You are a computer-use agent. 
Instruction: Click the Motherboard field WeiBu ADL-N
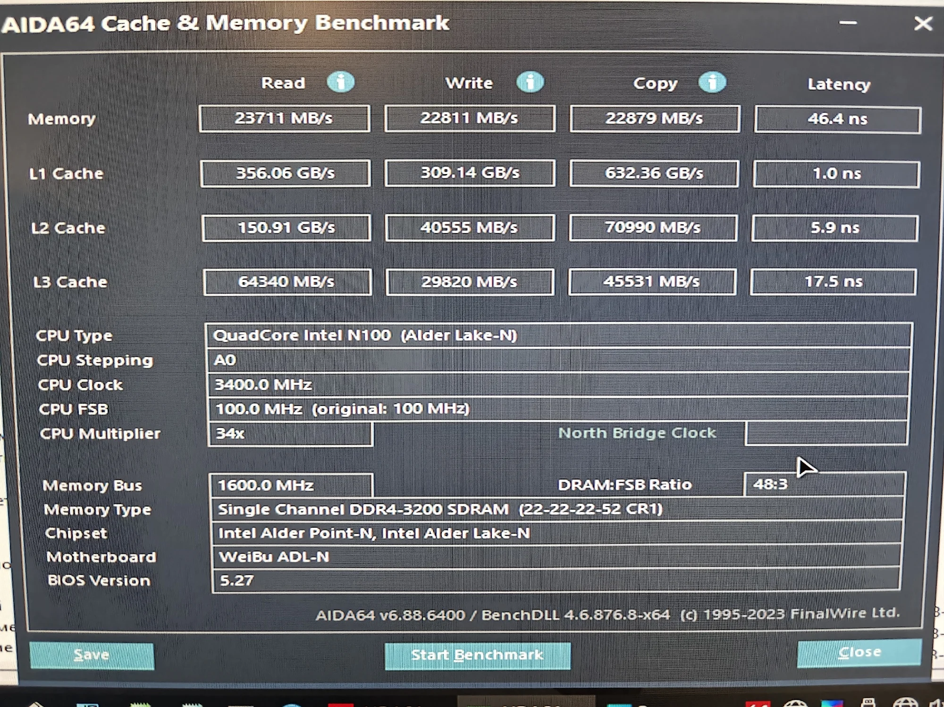[557, 557]
